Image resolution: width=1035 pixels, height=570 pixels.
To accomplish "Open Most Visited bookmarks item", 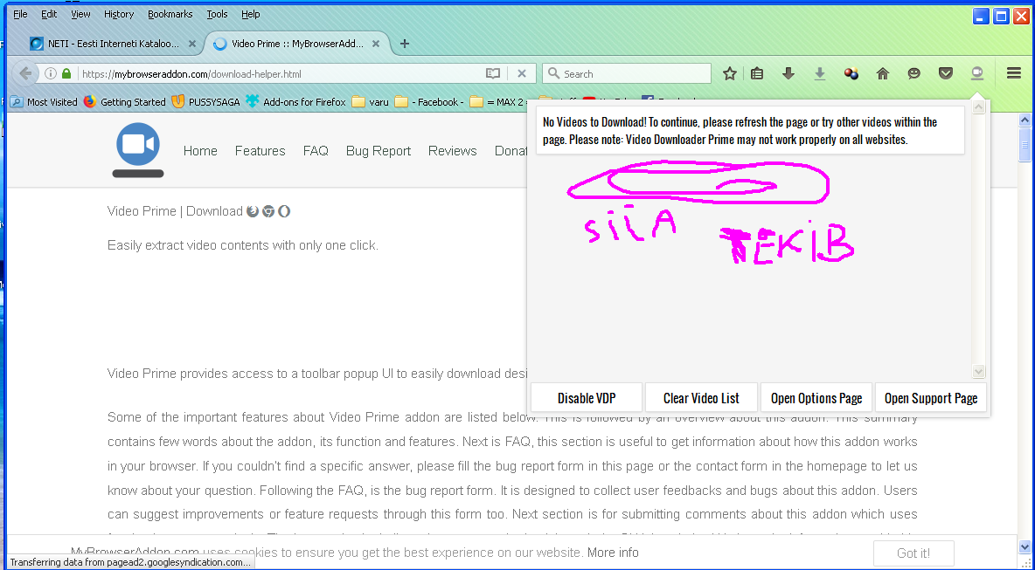I will pyautogui.click(x=45, y=102).
